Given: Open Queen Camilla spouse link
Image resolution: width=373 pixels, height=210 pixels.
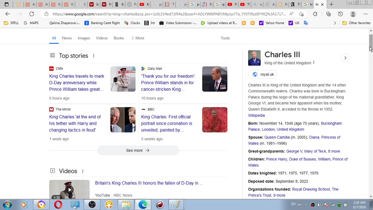Looking at the screenshot, I should coord(277,137).
